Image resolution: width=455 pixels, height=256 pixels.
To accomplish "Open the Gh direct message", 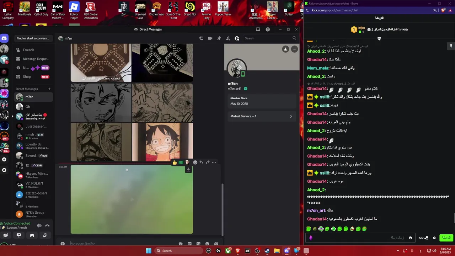I will click(33, 107).
